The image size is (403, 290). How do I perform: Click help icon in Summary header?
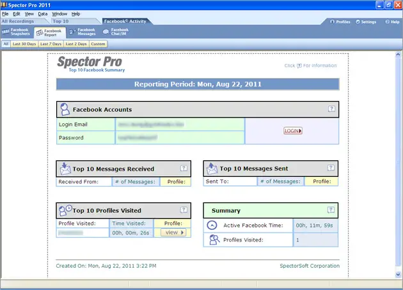tap(331, 210)
